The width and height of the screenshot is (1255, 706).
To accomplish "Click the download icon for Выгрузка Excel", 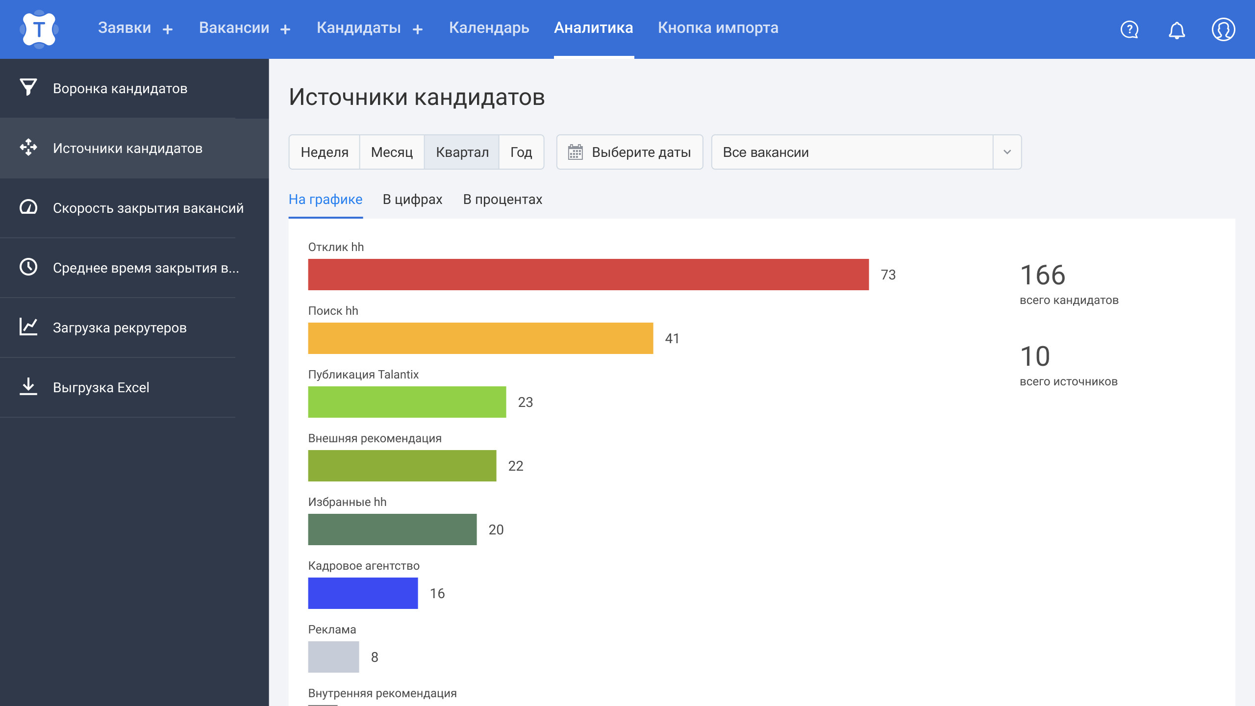I will click(x=28, y=386).
